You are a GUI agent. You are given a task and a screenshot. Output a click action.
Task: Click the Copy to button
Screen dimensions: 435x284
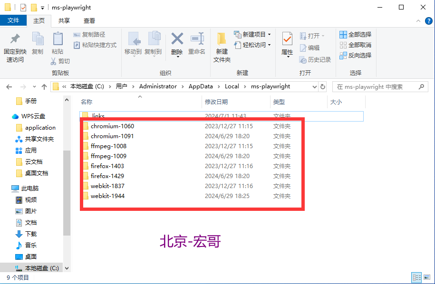(154, 44)
